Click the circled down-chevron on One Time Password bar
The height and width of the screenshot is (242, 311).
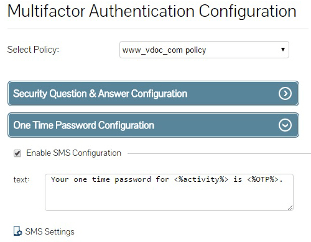[x=285, y=125]
